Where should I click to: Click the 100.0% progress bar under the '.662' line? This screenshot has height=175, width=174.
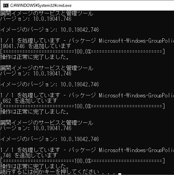click(83, 106)
